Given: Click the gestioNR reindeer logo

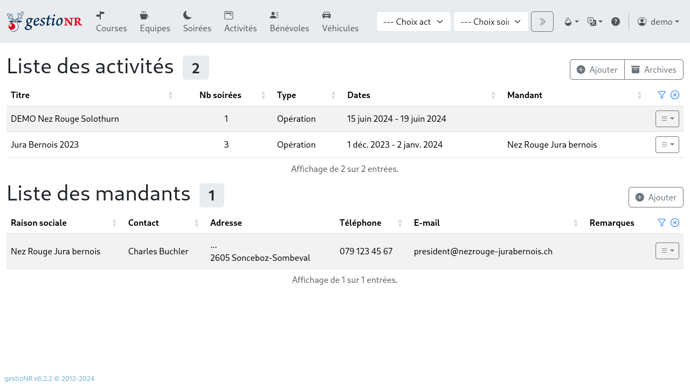Looking at the screenshot, I should pos(44,22).
